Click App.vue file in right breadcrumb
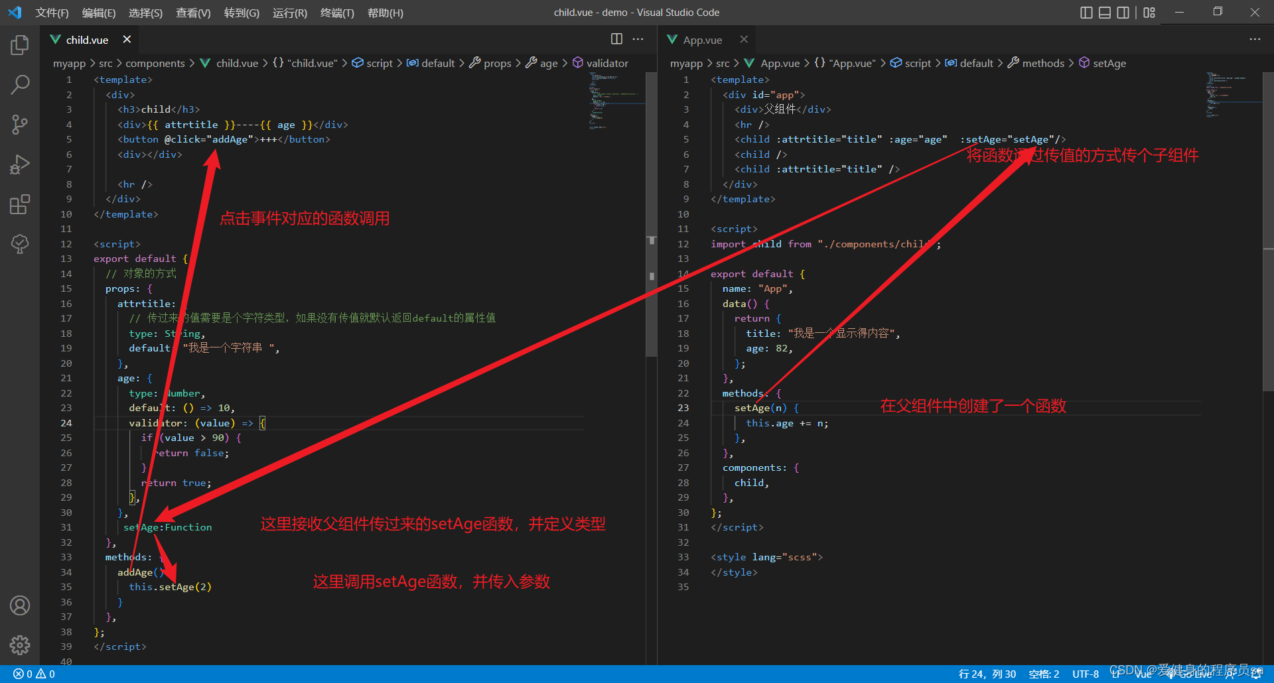This screenshot has height=683, width=1274. 780,63
